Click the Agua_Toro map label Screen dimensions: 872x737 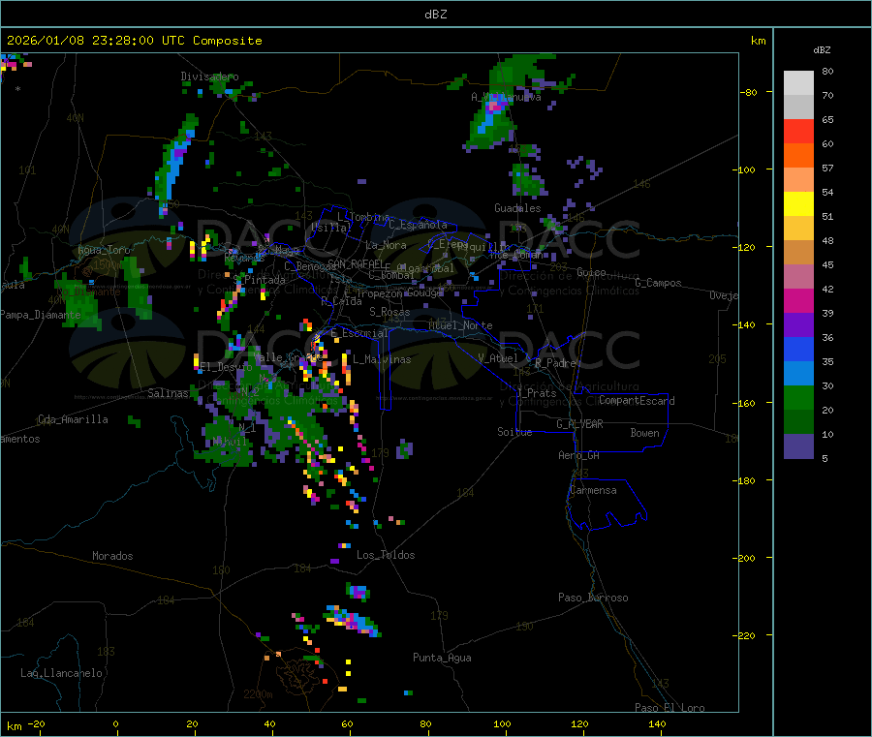(104, 250)
